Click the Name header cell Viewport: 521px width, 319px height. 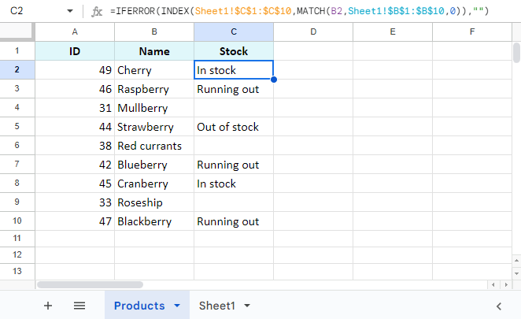(154, 51)
